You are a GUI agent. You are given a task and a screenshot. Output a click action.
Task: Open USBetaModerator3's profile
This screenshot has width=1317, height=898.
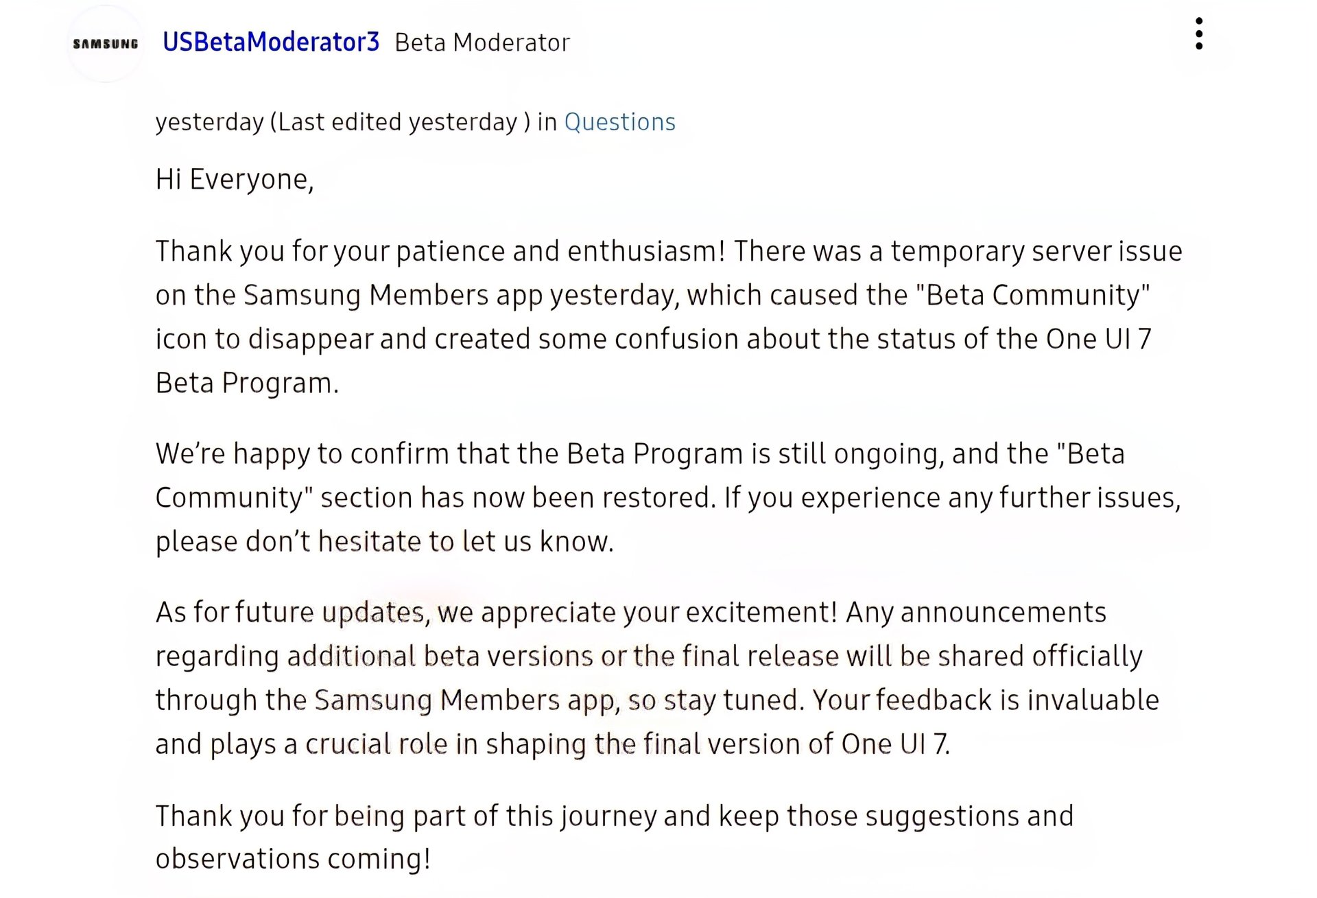[x=271, y=43]
